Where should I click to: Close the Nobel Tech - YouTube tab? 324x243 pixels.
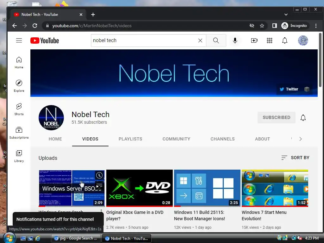pyautogui.click(x=81, y=15)
